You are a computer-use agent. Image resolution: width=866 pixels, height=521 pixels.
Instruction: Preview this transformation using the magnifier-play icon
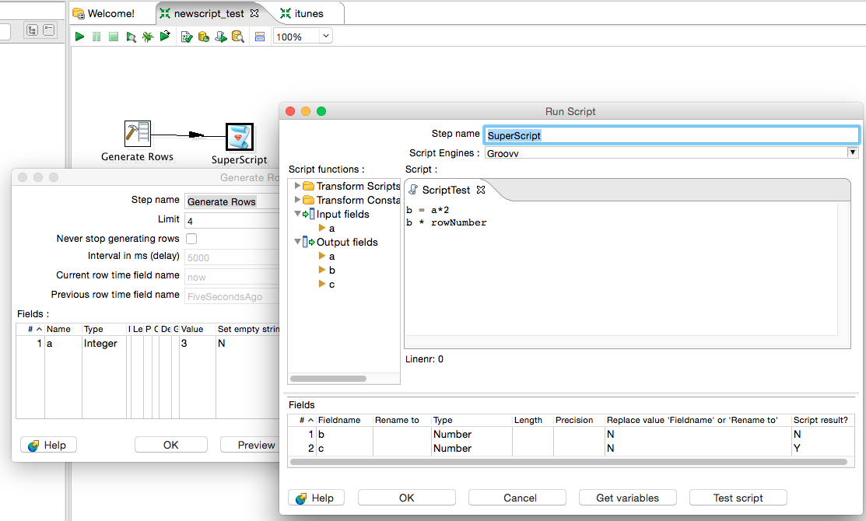point(131,37)
